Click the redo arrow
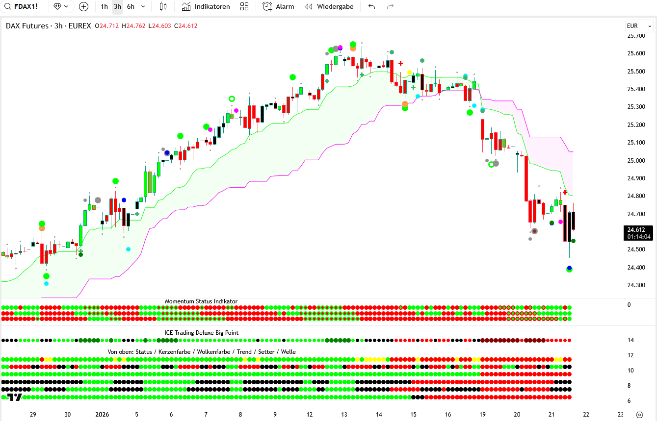The width and height of the screenshot is (657, 421). point(390,6)
